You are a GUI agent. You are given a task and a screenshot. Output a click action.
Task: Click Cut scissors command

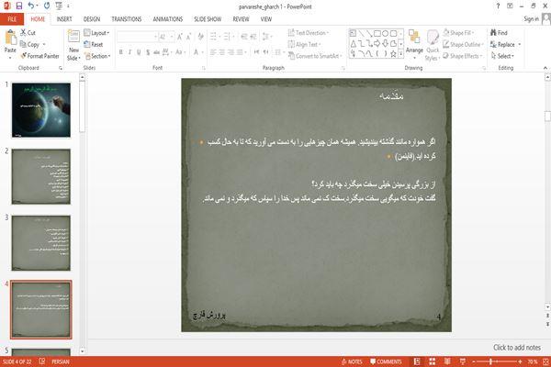pyautogui.click(x=28, y=33)
